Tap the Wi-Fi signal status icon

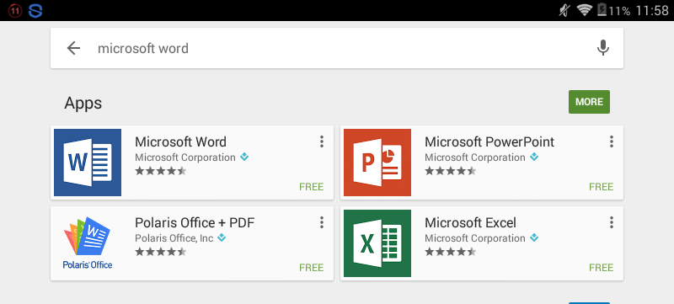(x=584, y=10)
